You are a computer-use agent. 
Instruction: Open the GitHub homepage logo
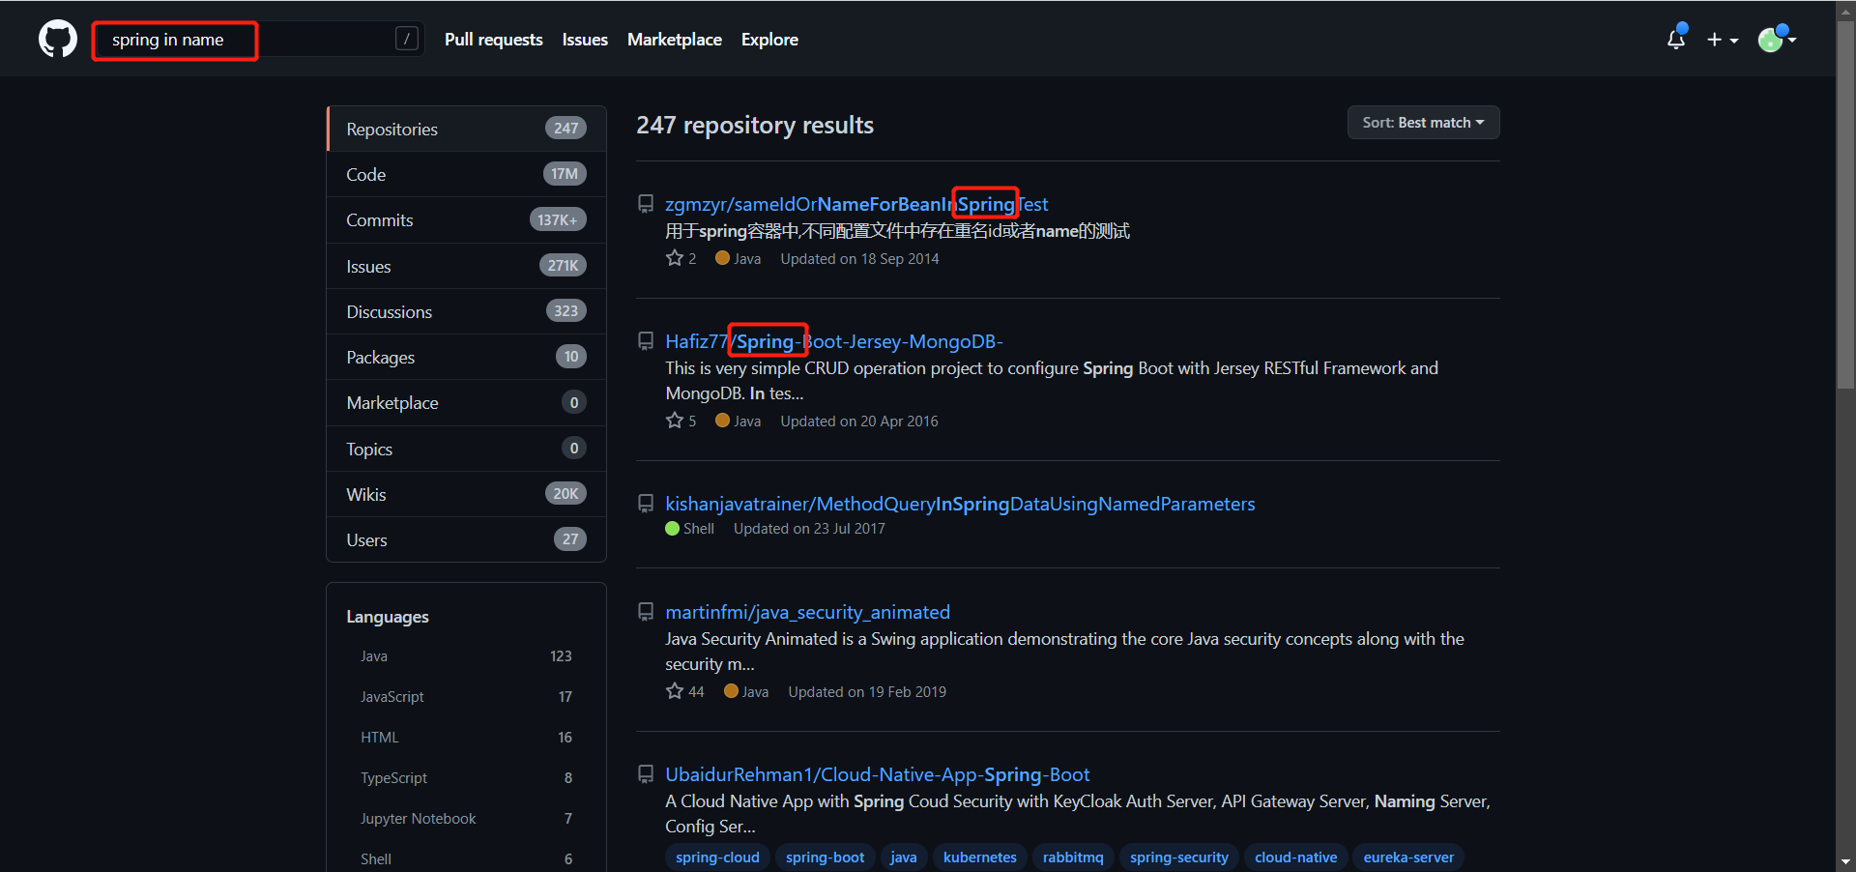click(58, 40)
